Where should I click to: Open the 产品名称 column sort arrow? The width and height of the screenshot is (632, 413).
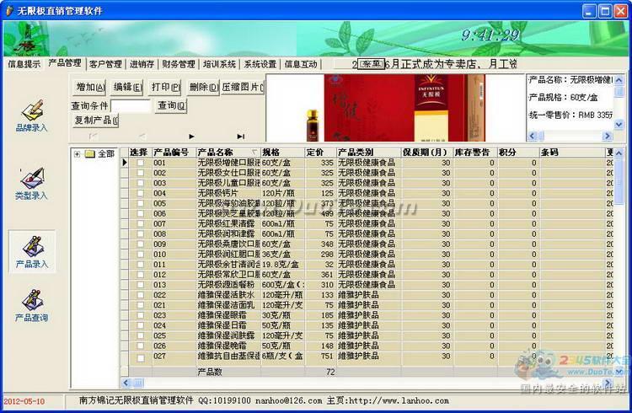(x=254, y=152)
